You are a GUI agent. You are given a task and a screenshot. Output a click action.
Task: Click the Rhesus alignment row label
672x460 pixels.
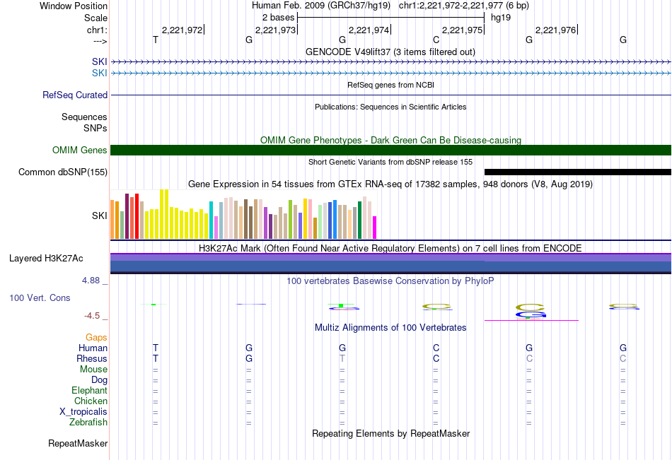pos(92,358)
